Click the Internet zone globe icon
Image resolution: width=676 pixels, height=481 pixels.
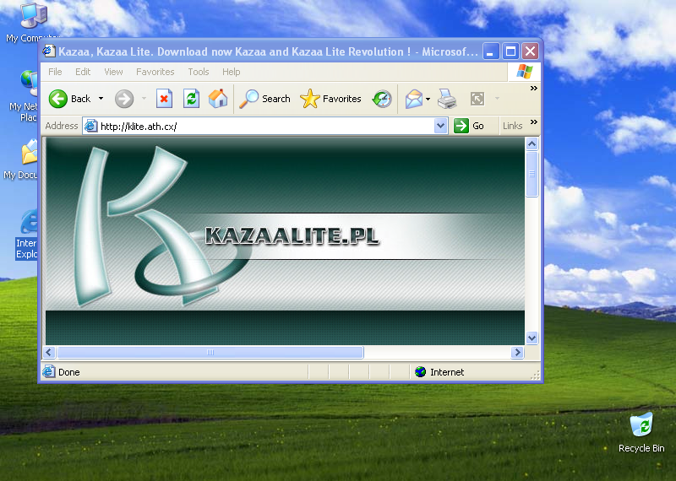click(420, 371)
